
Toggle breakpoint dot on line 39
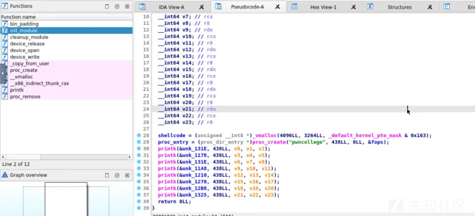[x=139, y=208]
